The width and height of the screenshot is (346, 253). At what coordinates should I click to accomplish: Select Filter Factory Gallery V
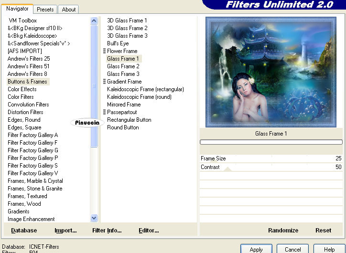coord(32,173)
